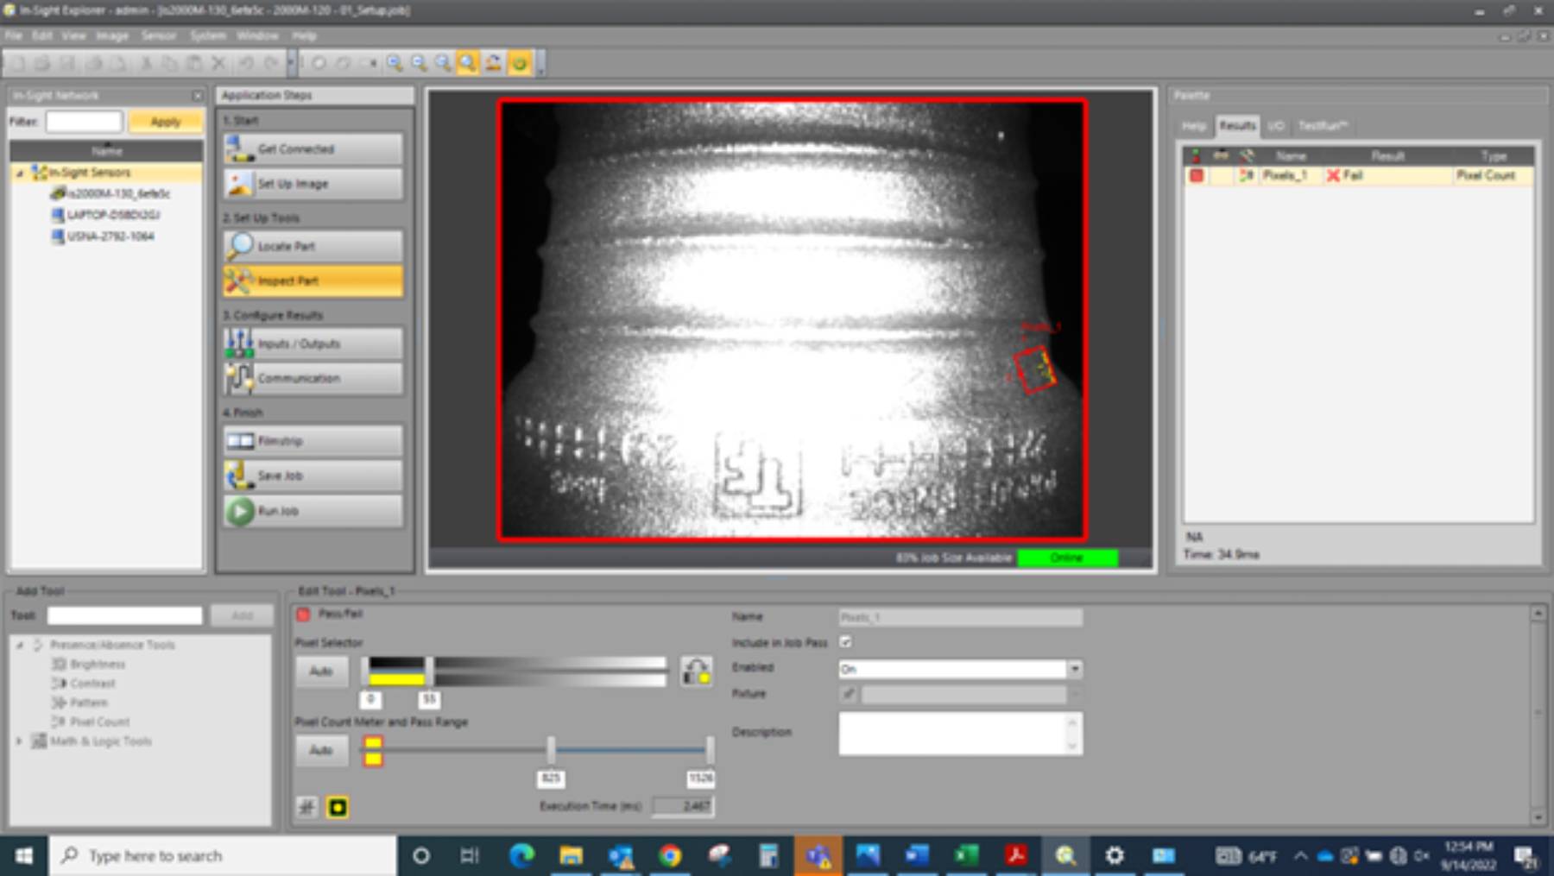Open the Filmstrip step
The height and width of the screenshot is (876, 1554).
[x=313, y=441]
